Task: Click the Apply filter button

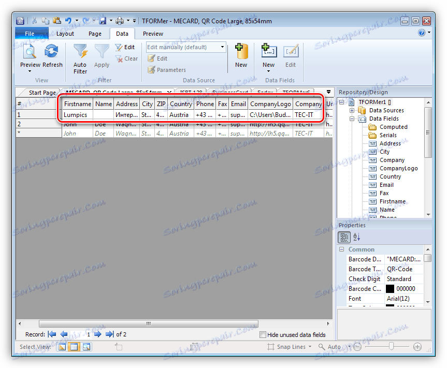Action: point(102,56)
